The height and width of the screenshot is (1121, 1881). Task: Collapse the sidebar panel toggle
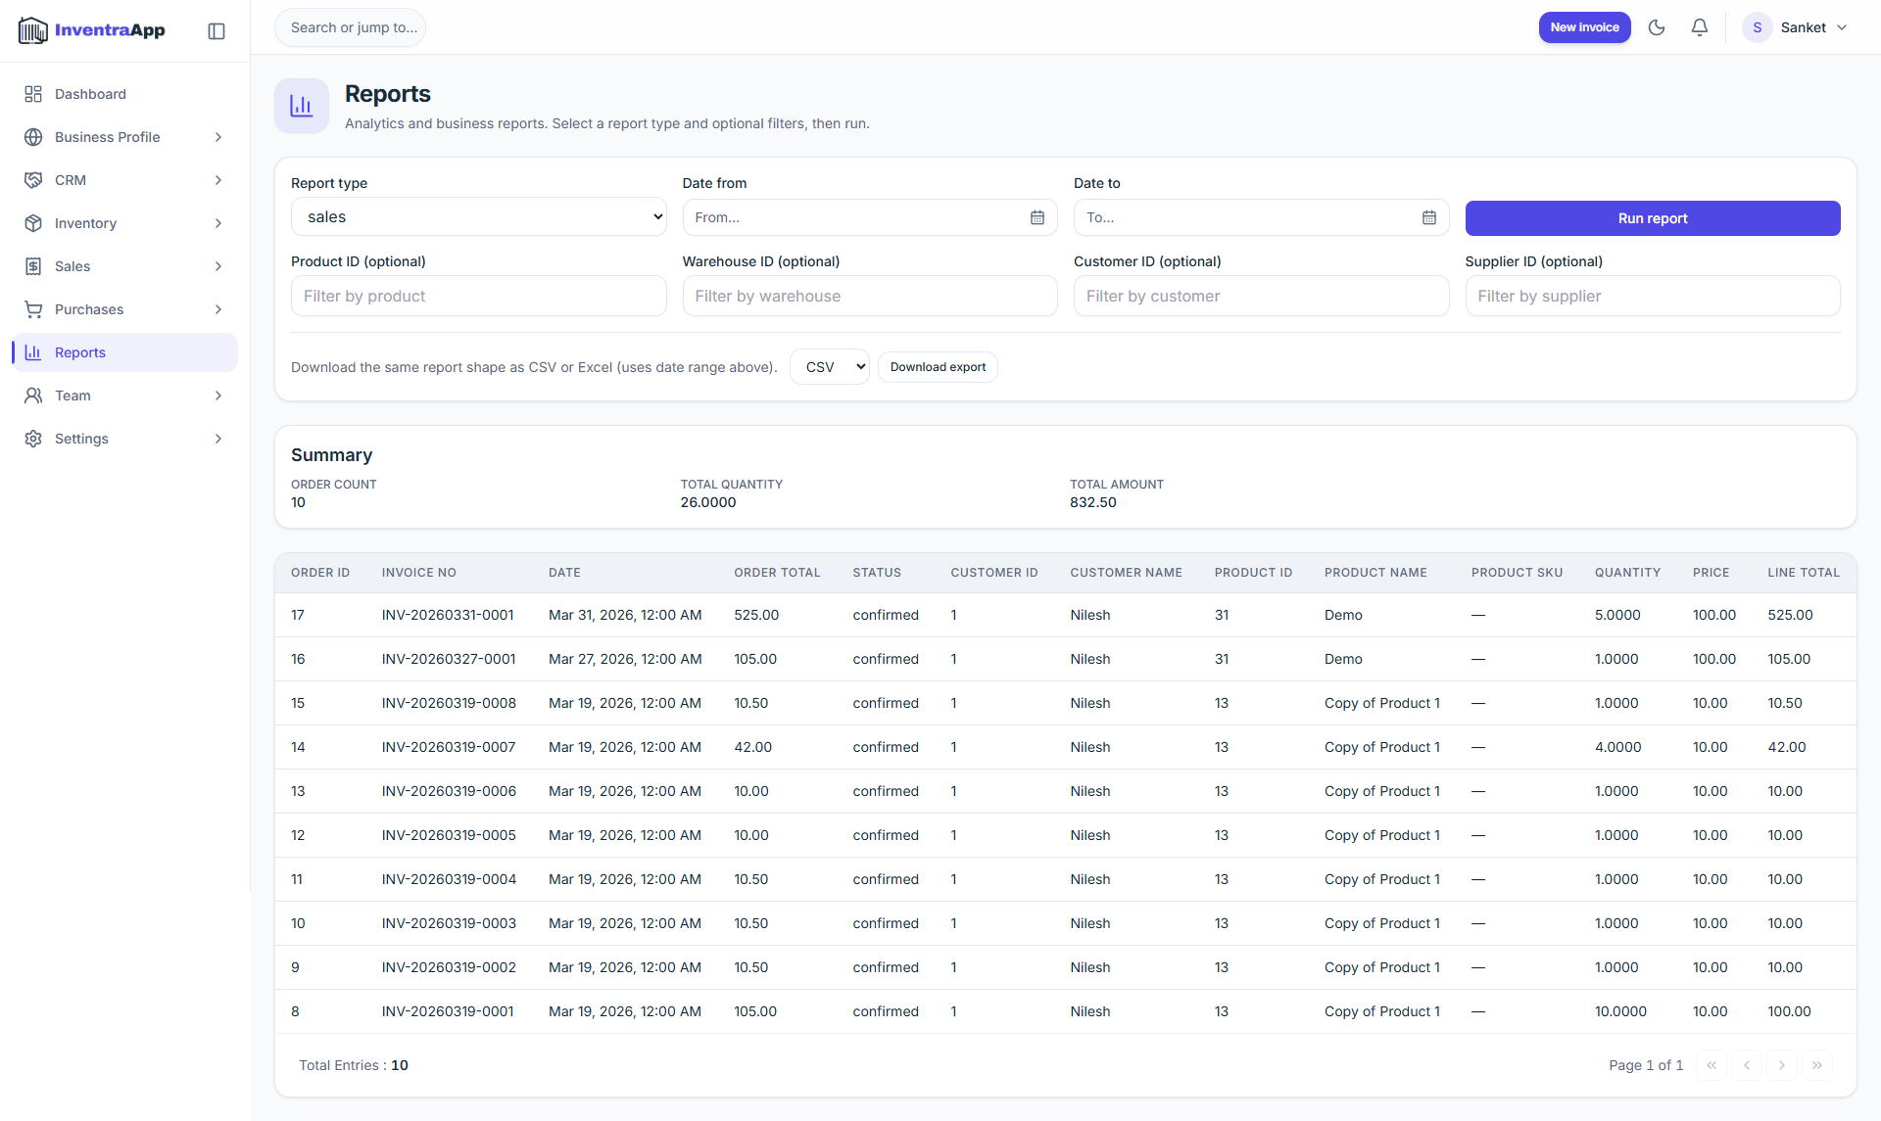pos(217,31)
